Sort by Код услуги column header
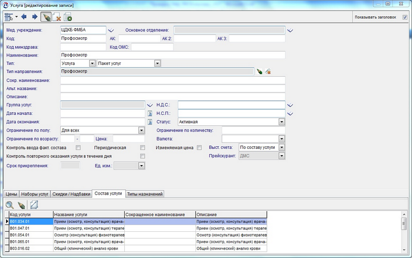Image resolution: width=412 pixels, height=258 pixels. (31, 214)
